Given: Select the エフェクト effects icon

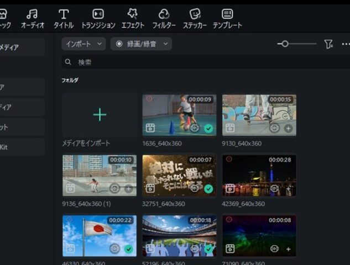Looking at the screenshot, I should pos(132,18).
